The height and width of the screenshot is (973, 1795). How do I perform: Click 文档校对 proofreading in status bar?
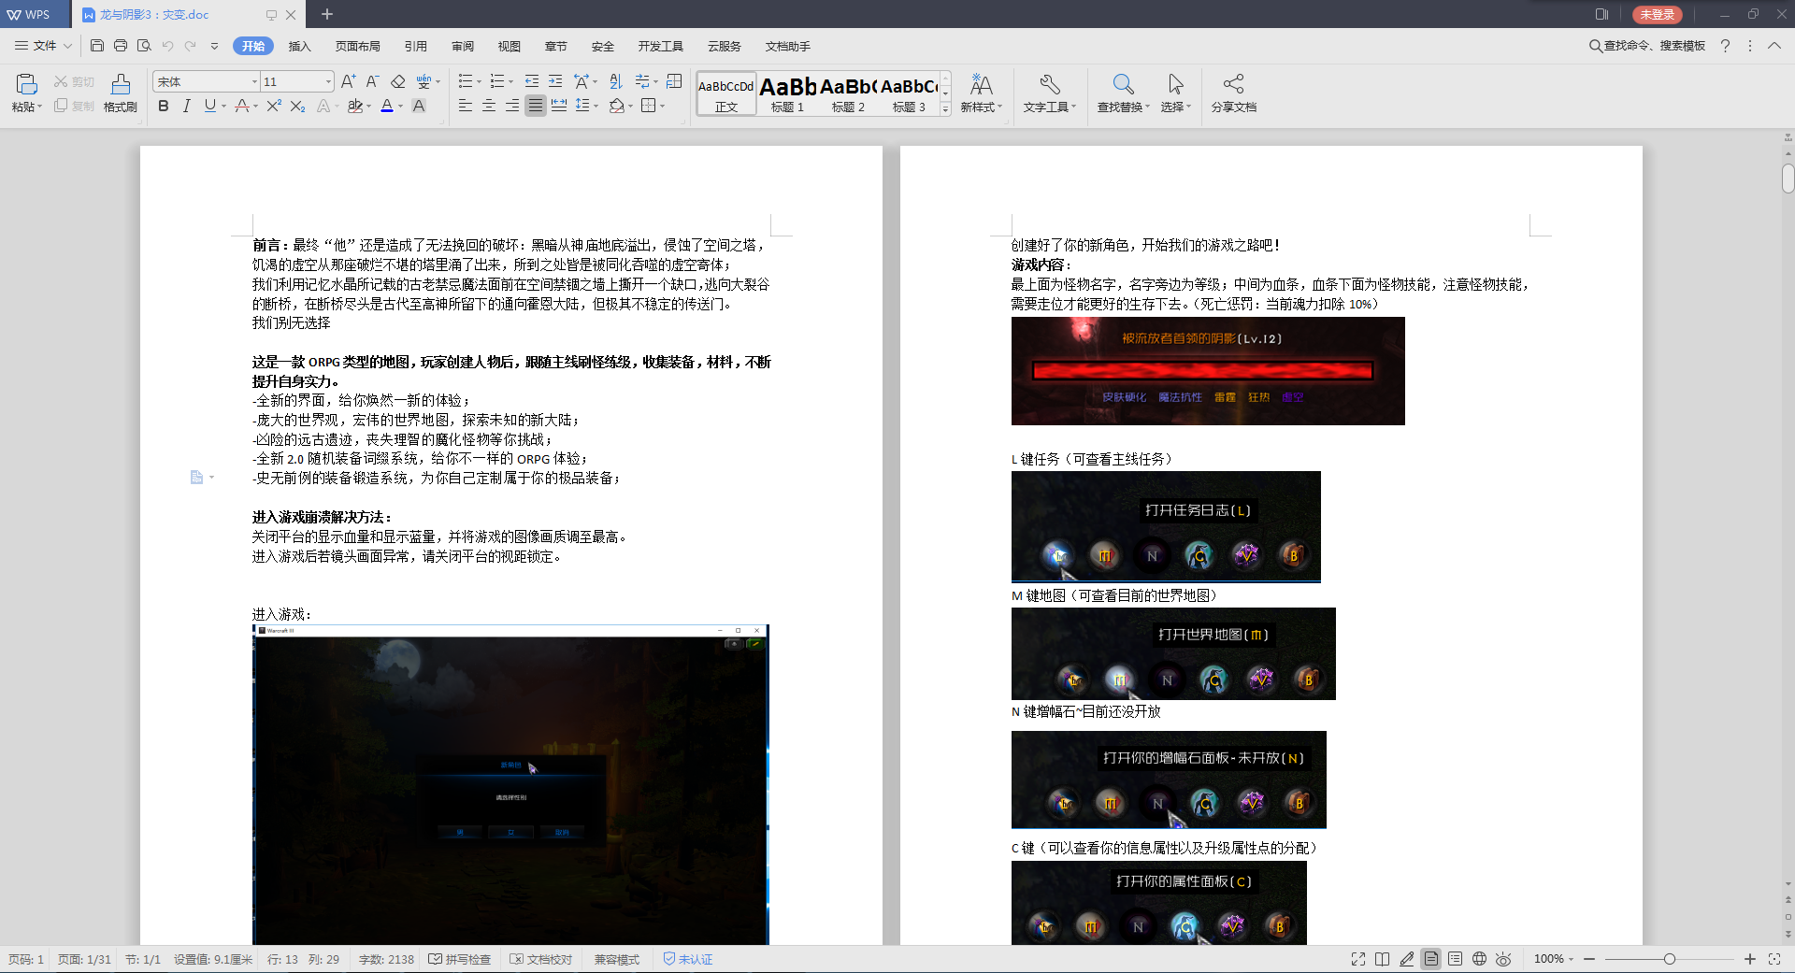point(541,959)
